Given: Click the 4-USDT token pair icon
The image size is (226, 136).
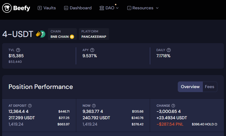Looking at the screenshot, I should click(40, 34).
